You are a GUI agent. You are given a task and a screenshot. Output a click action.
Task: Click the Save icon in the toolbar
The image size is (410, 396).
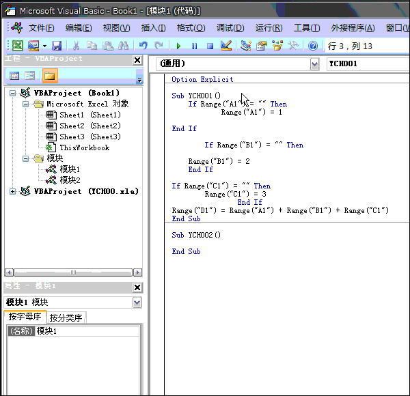pos(57,46)
